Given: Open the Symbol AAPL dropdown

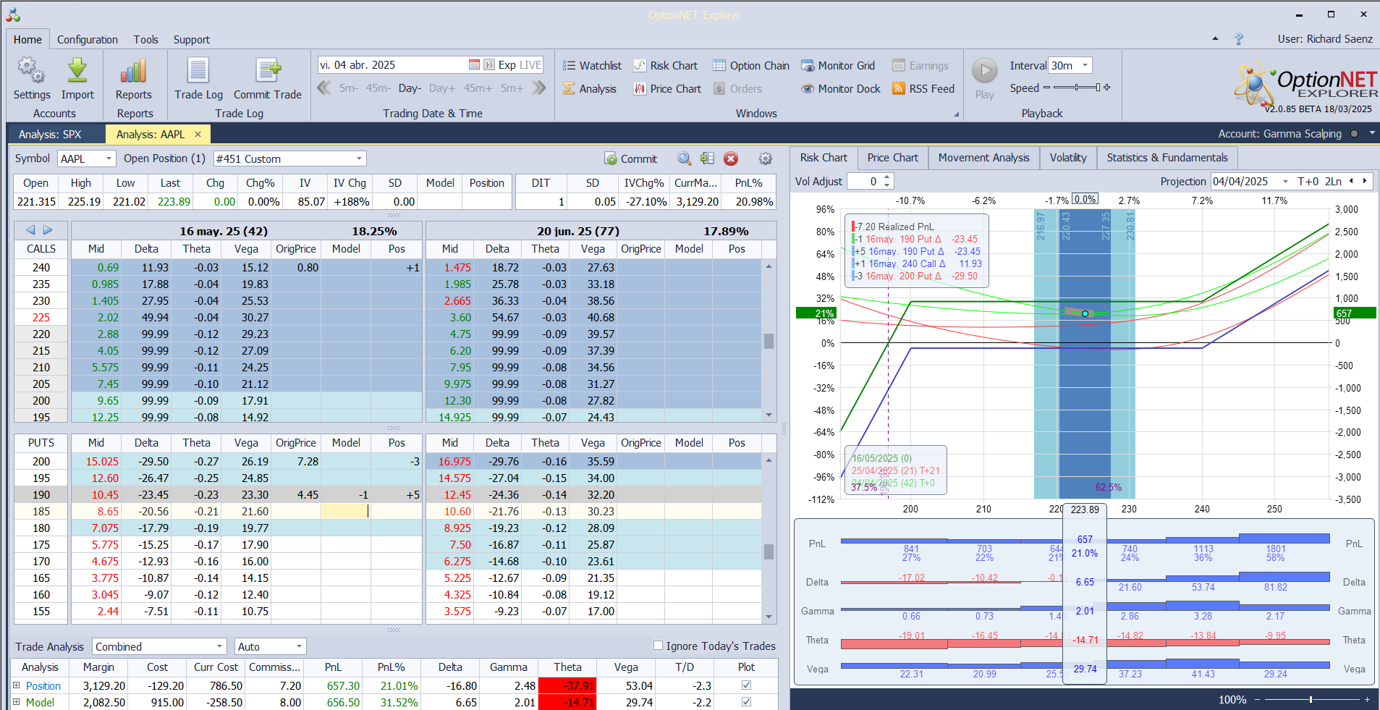Looking at the screenshot, I should [x=109, y=159].
